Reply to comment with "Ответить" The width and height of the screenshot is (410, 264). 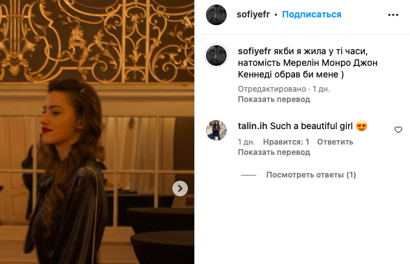(x=335, y=142)
